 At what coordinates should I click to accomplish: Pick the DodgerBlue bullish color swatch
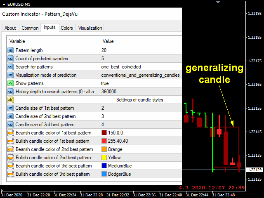coord(104,174)
